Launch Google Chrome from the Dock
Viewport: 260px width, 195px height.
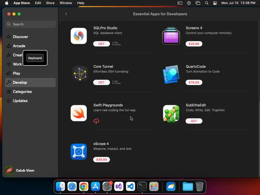(x=84, y=186)
